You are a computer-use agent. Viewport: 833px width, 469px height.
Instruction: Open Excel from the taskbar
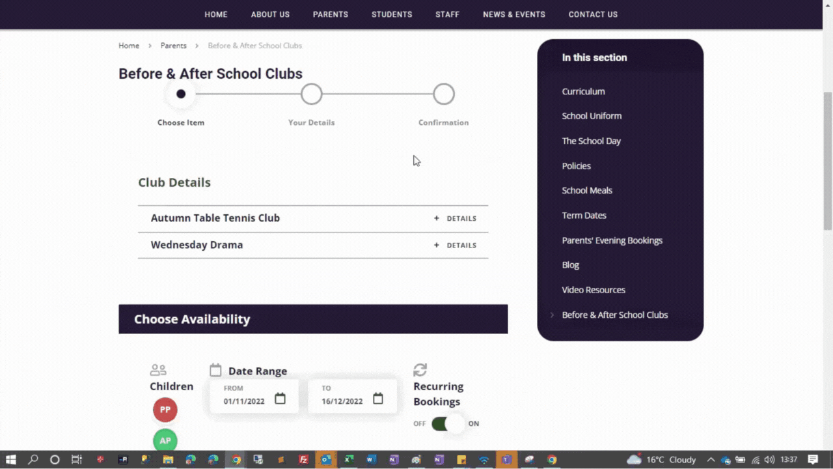tap(348, 459)
